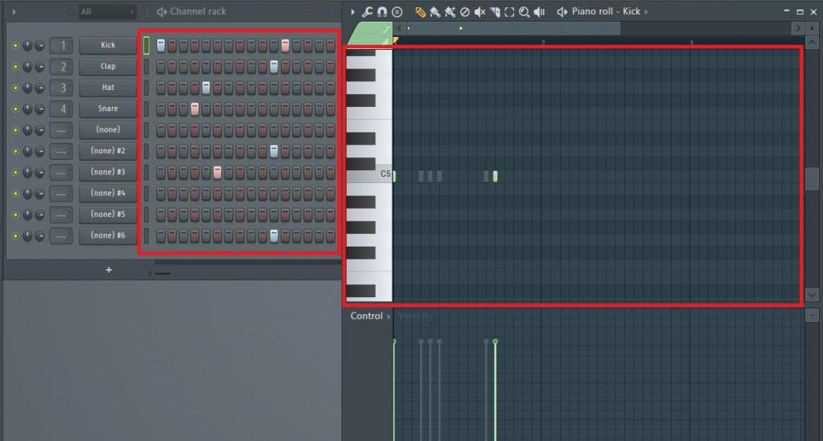Select the Snare channel button

pyautogui.click(x=108, y=108)
